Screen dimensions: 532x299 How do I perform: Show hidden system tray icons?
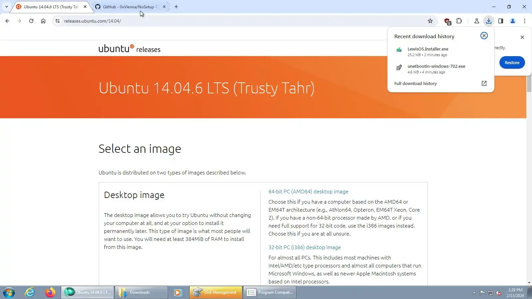coord(474,293)
